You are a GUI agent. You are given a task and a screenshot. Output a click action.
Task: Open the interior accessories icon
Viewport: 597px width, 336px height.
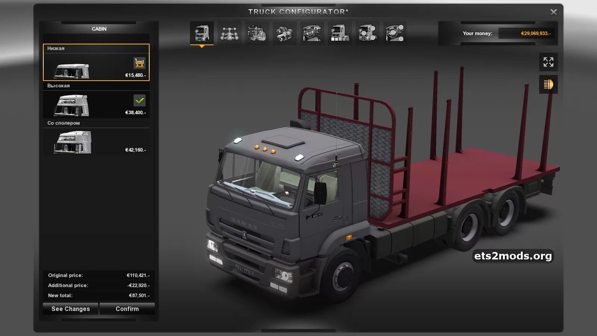(395, 33)
